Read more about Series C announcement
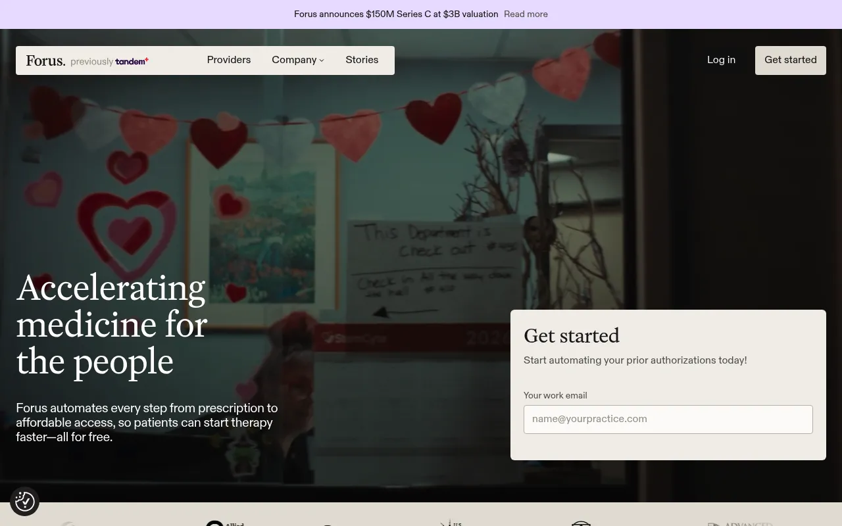Image resolution: width=842 pixels, height=526 pixels. coord(526,14)
